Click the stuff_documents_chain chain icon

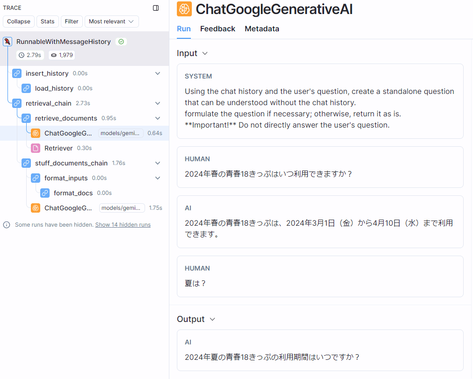pos(26,163)
